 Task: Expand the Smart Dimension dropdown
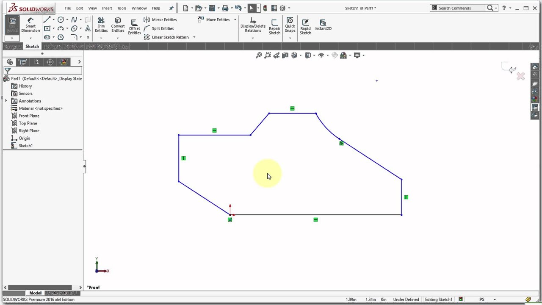(x=30, y=38)
